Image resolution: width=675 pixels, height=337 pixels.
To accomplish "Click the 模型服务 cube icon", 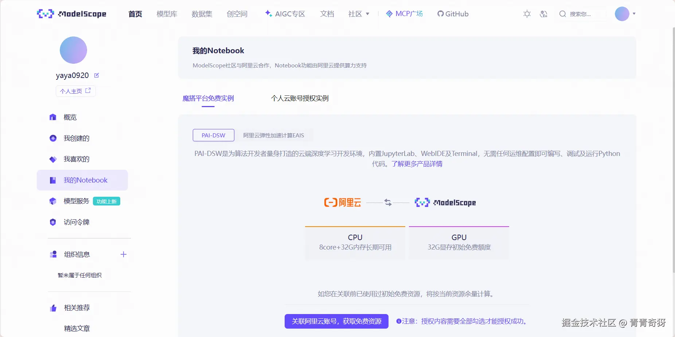I will click(x=53, y=201).
